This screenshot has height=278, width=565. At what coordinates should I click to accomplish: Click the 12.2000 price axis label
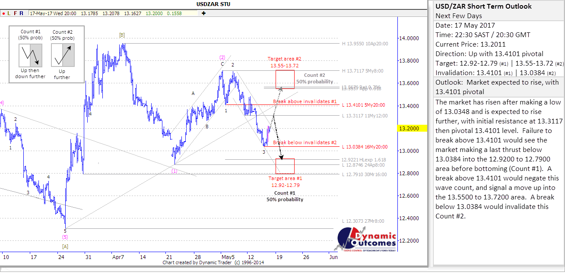[x=409, y=240]
